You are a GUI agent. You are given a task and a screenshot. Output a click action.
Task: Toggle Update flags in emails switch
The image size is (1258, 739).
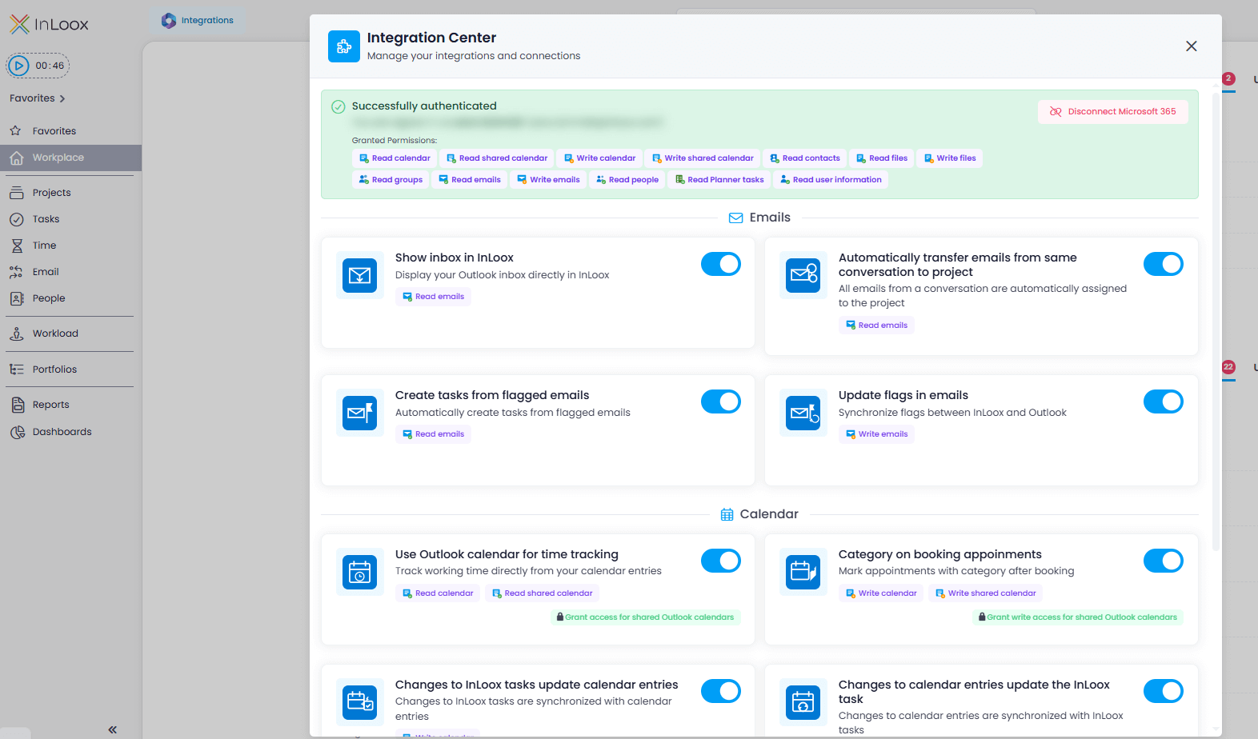(1164, 401)
